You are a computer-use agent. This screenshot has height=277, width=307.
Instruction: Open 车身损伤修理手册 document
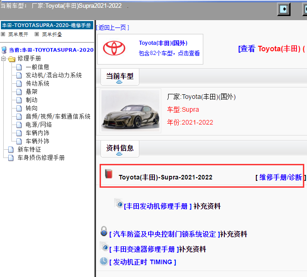pyautogui.click(x=41, y=158)
